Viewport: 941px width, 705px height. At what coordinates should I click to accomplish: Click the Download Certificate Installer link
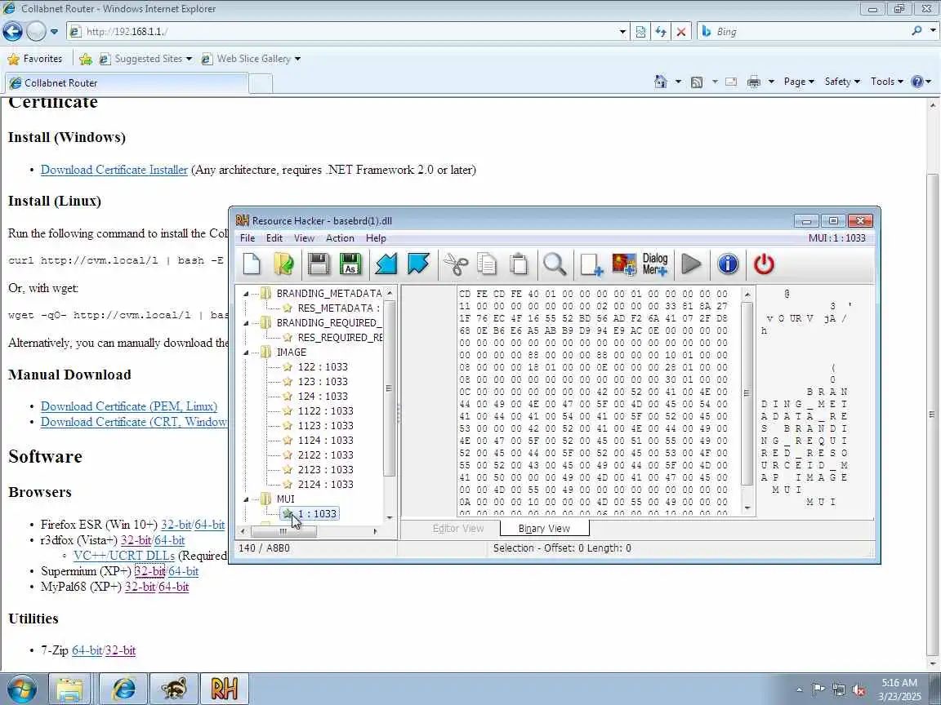click(114, 170)
